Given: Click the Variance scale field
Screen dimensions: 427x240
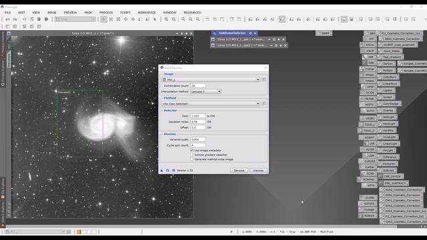Looking at the screenshot, I should click(x=198, y=139).
